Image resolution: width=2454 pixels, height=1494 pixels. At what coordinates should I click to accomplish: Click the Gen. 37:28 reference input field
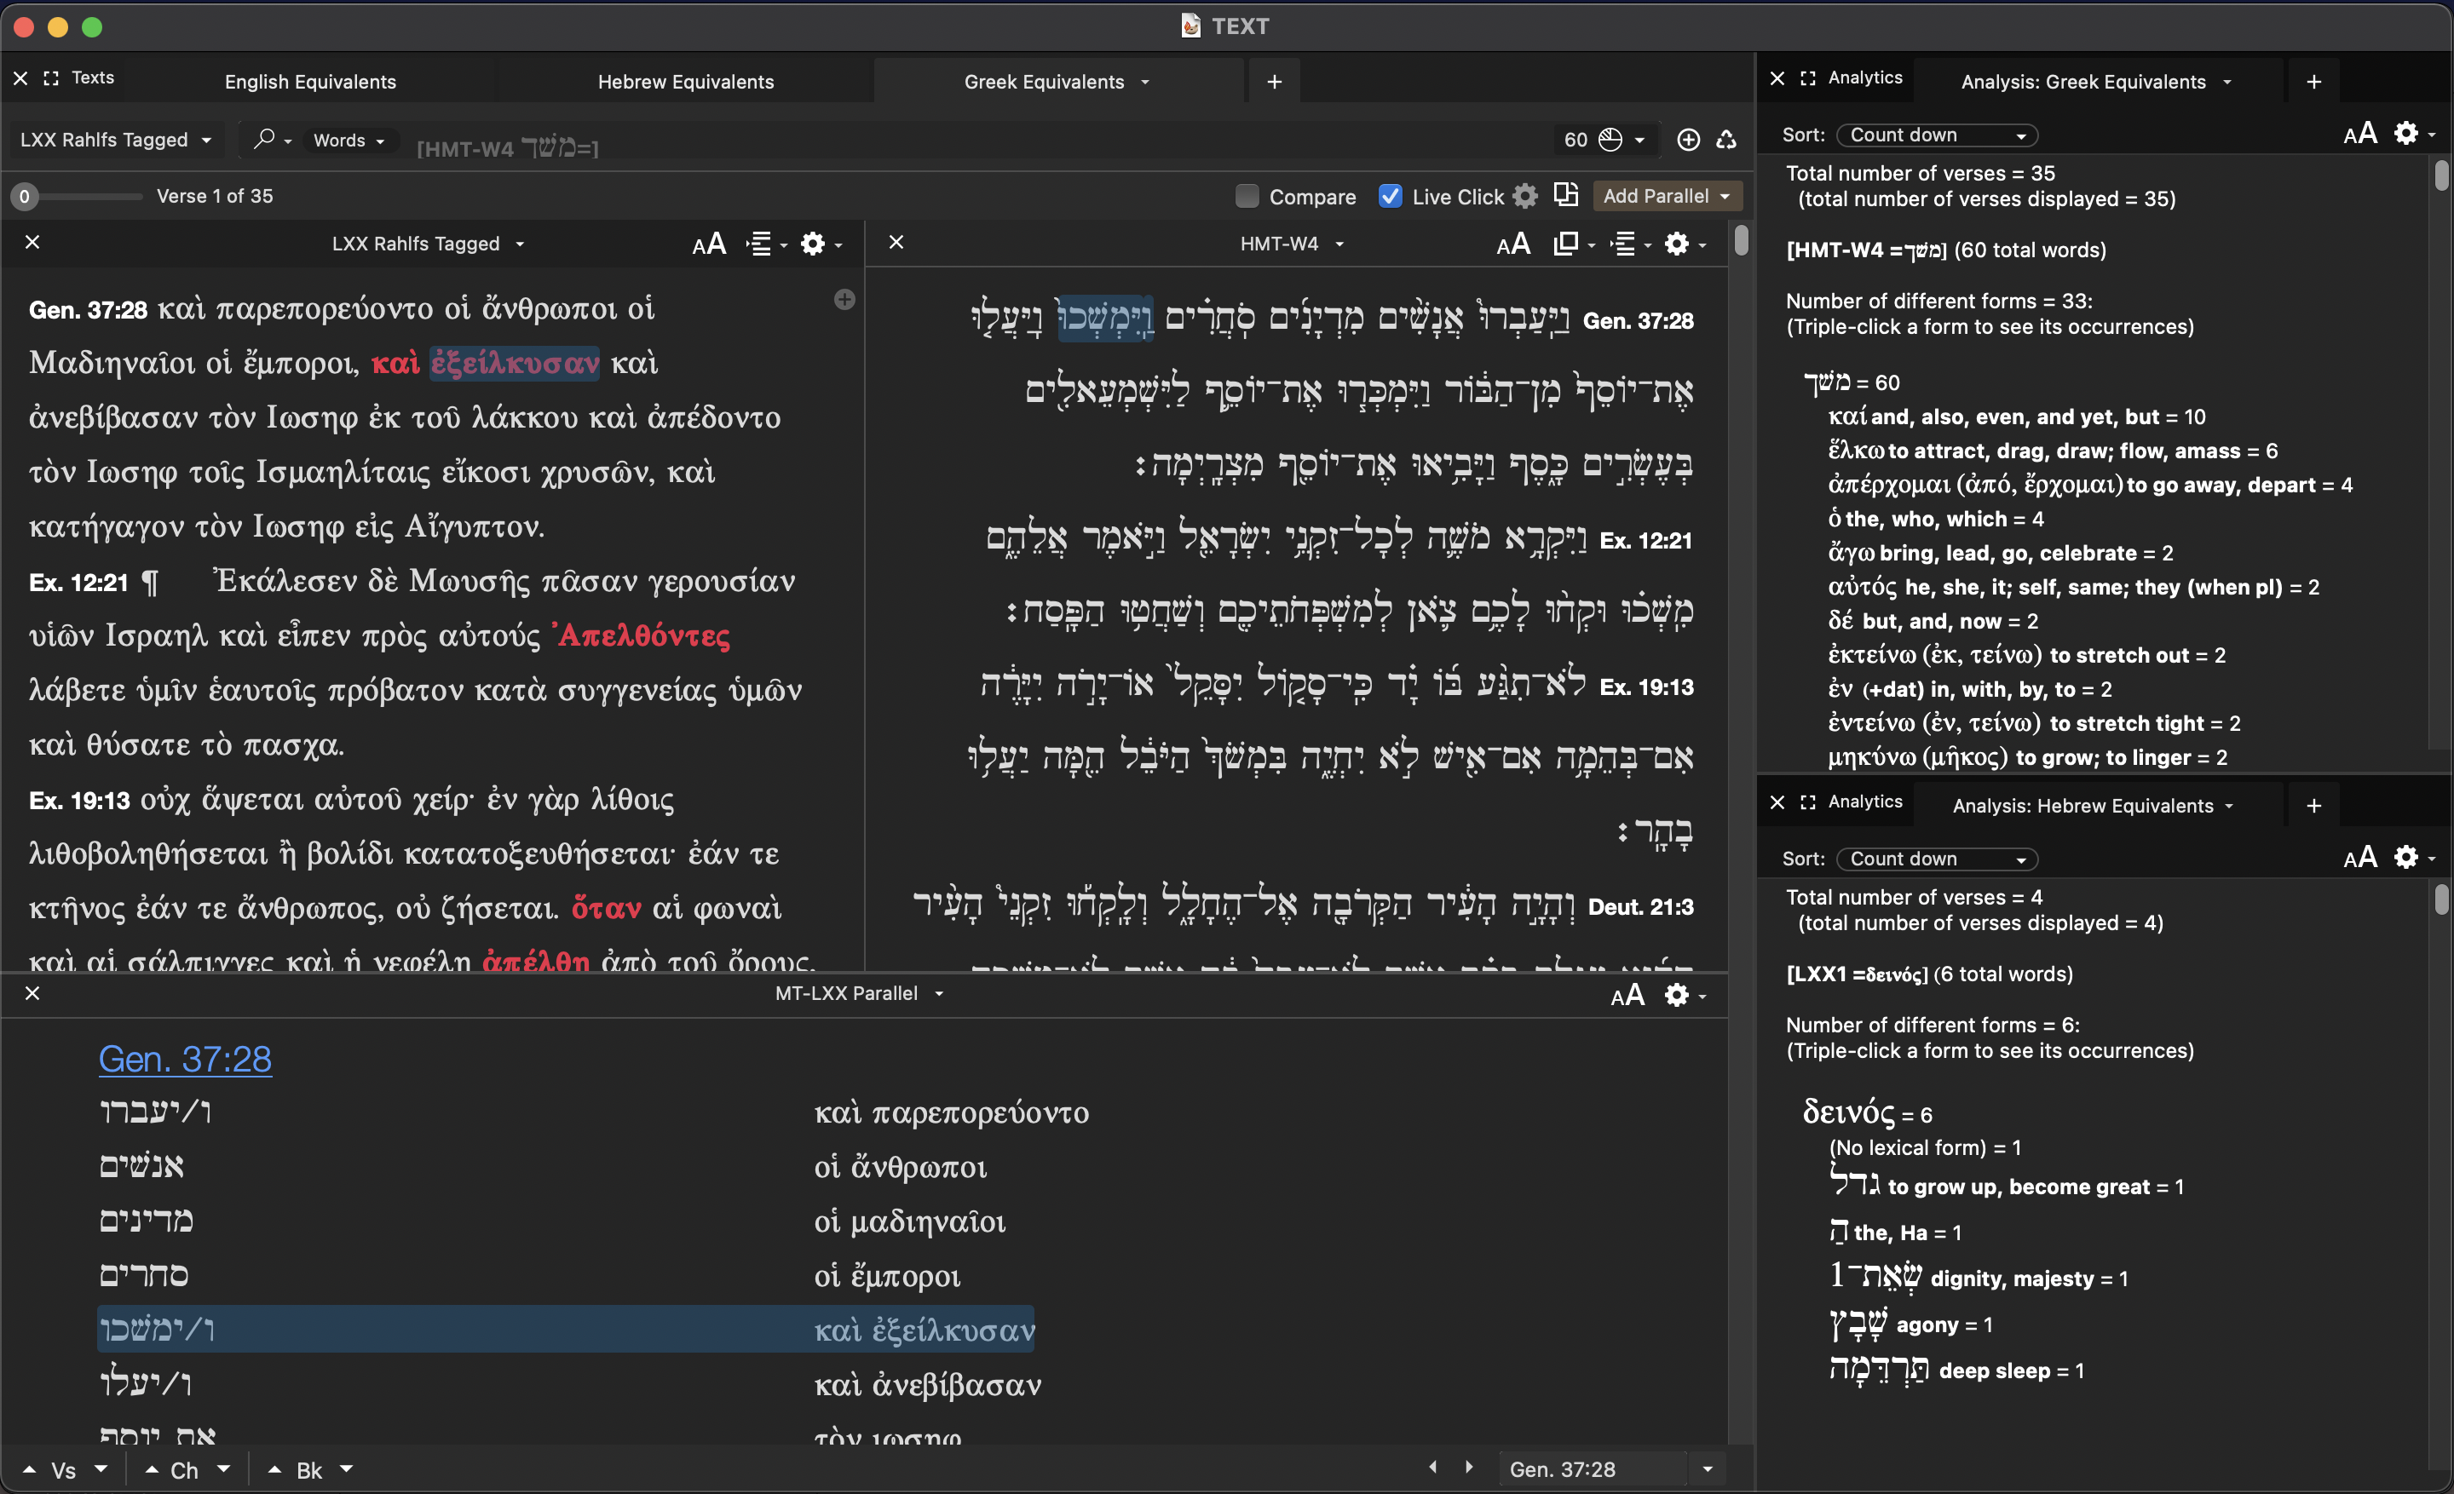point(1591,1469)
